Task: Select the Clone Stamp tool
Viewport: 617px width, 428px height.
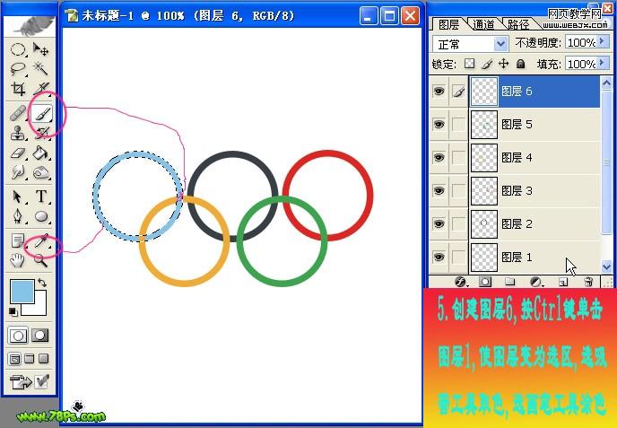Action: (18, 133)
